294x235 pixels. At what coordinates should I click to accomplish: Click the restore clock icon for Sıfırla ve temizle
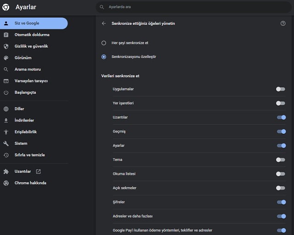point(6,155)
